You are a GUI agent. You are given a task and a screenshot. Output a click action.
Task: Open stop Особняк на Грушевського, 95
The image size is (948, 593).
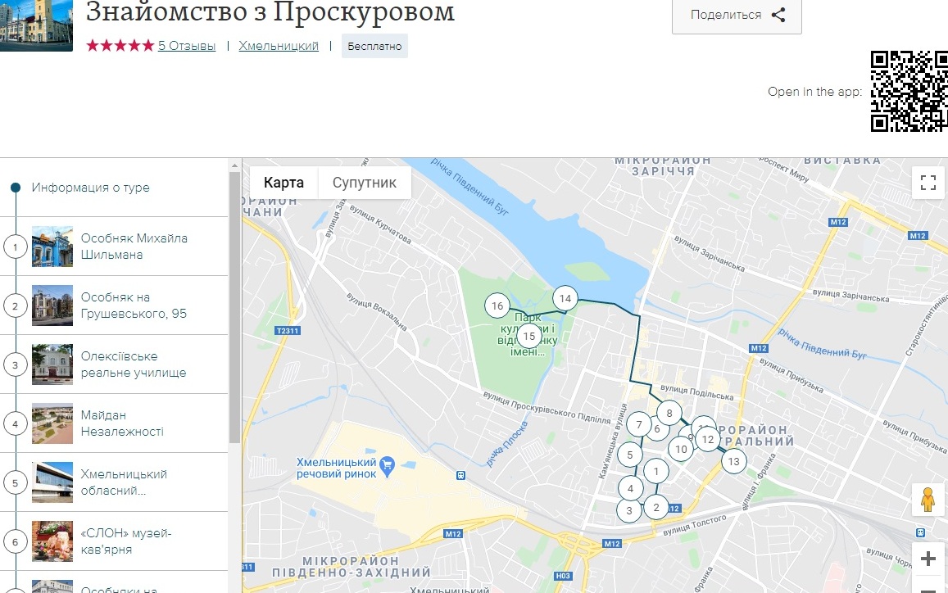[x=114, y=306]
